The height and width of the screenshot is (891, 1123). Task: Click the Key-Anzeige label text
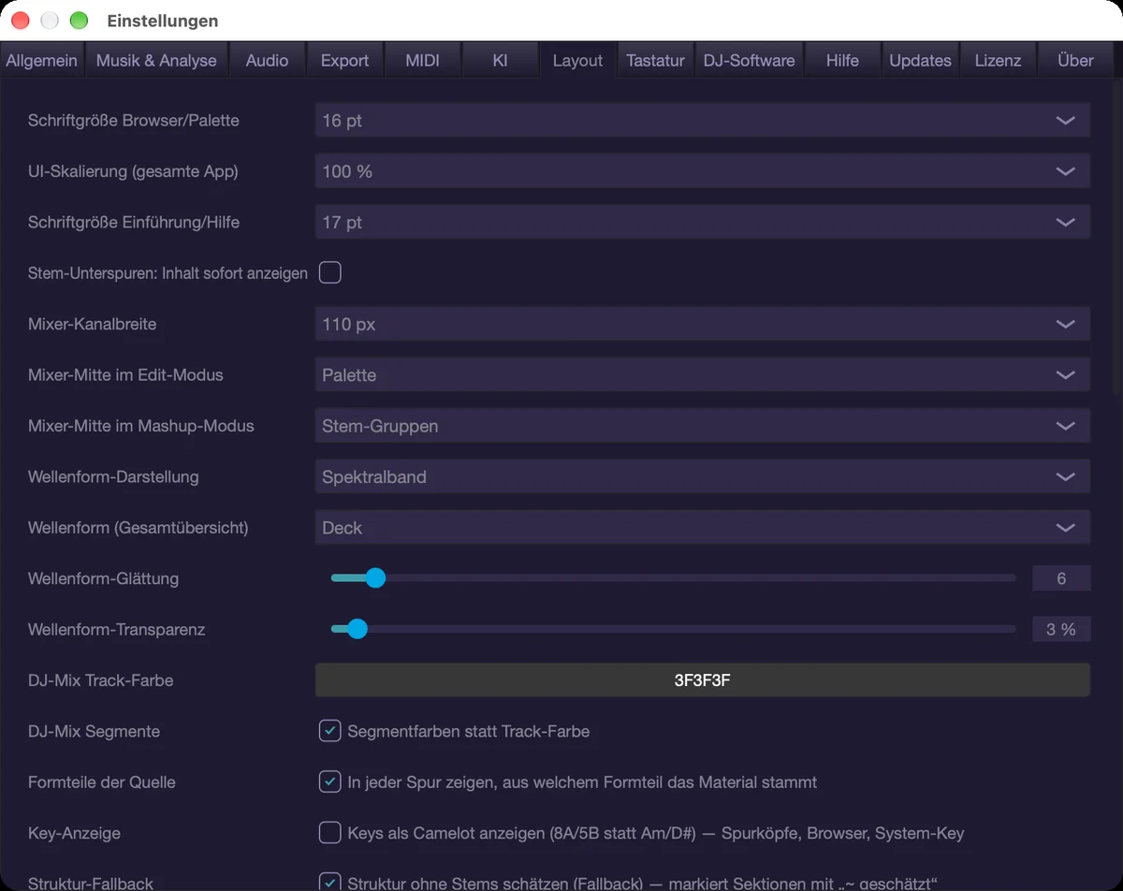click(x=74, y=833)
